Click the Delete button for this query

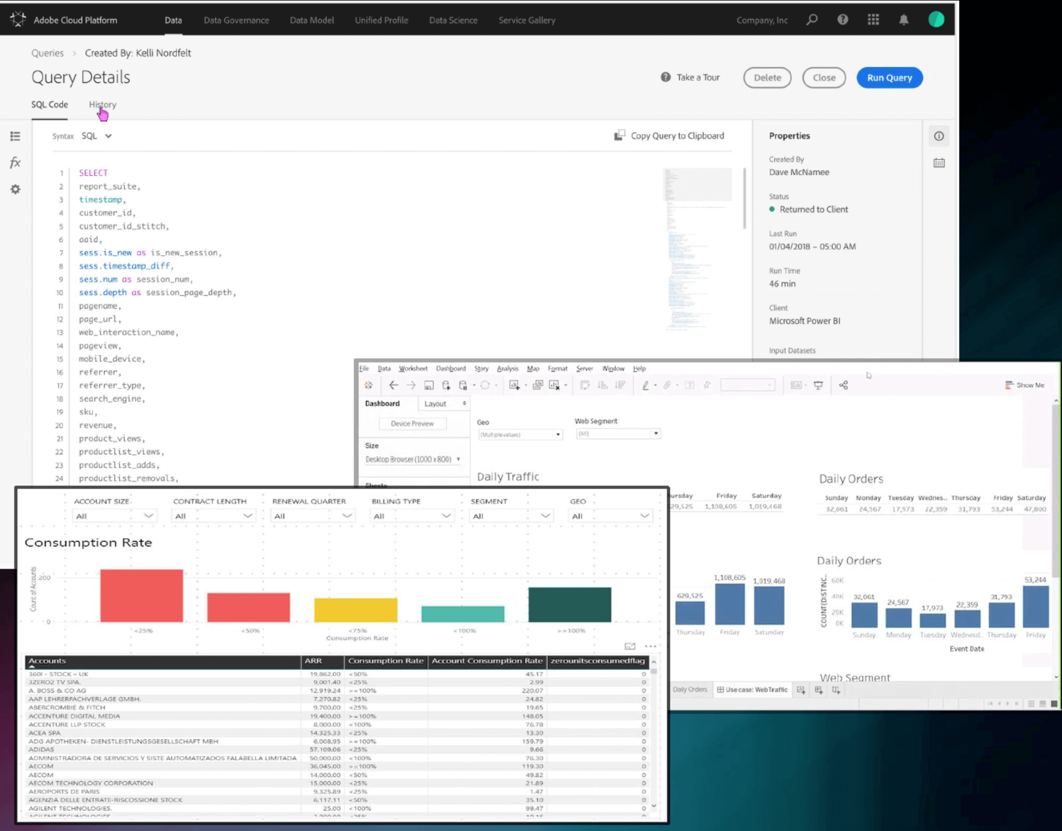tap(766, 77)
